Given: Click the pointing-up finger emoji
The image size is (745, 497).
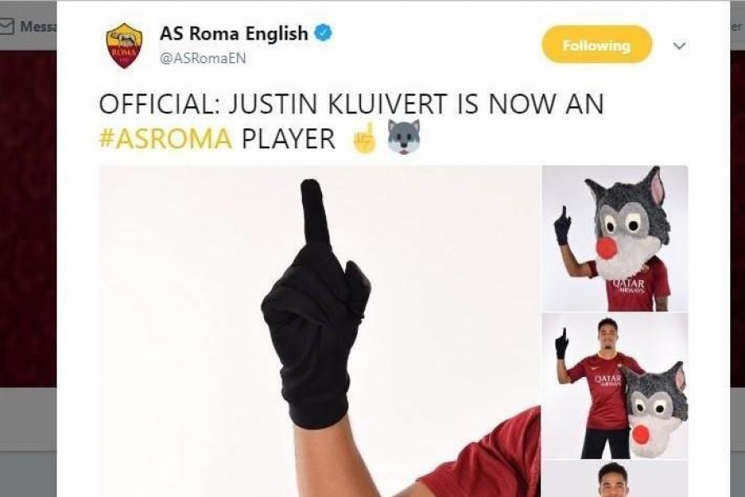Looking at the screenshot, I should click(364, 138).
